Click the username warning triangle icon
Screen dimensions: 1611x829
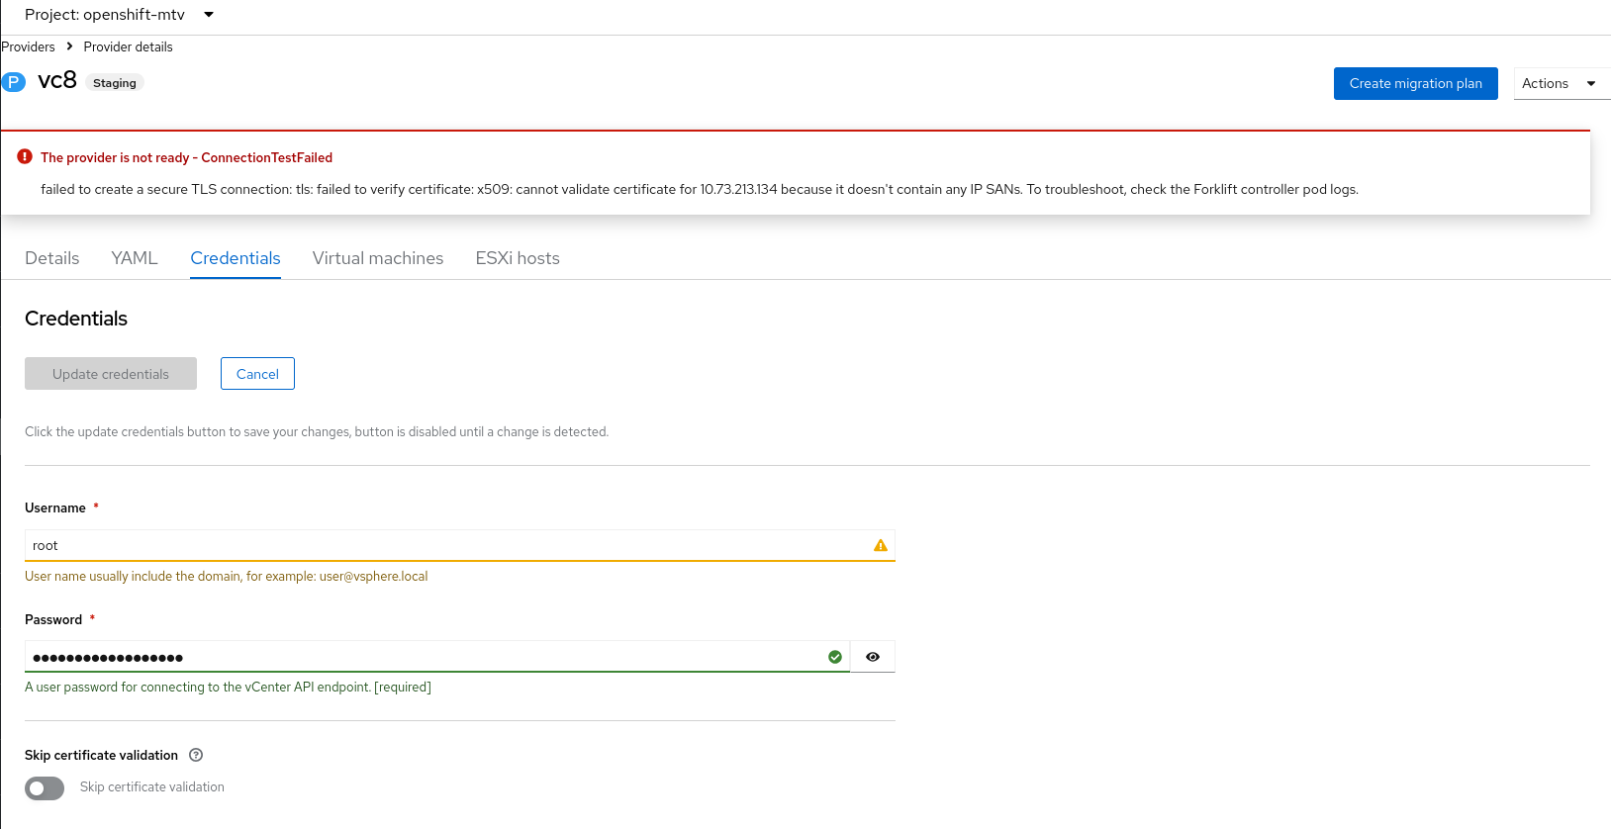[x=881, y=546]
